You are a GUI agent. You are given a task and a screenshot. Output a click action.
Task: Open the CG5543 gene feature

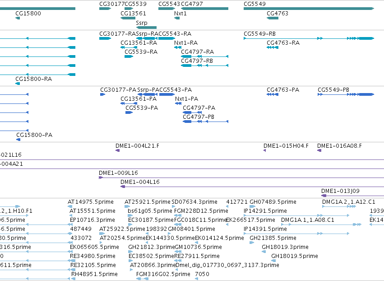coord(167,9)
